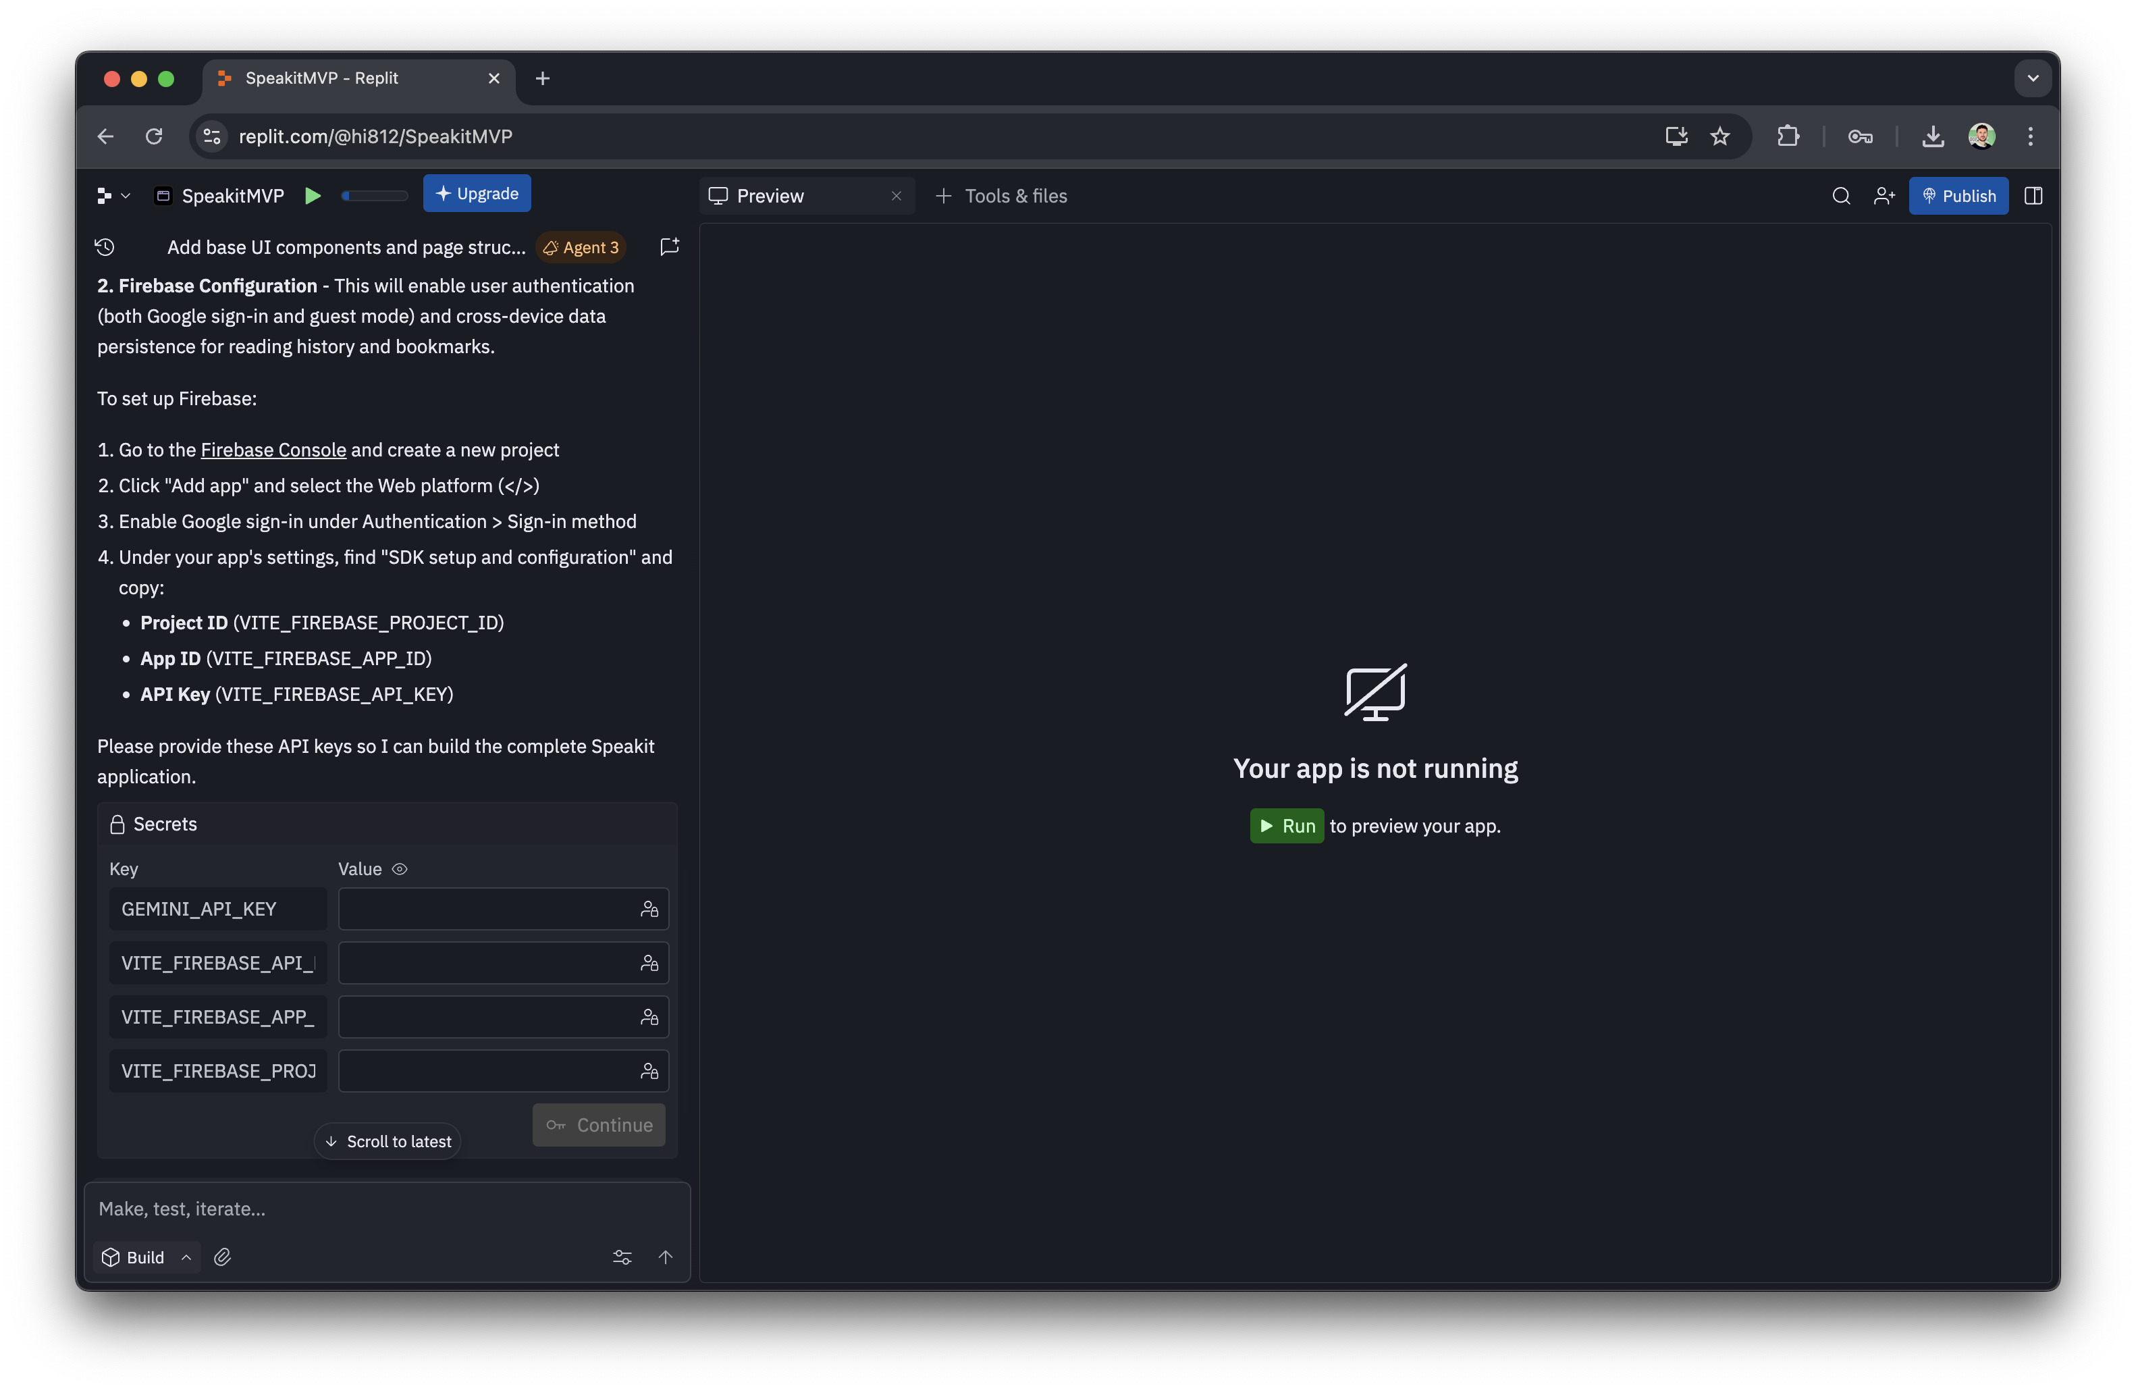Click the search magnifier icon
2136x1391 pixels.
point(1841,196)
